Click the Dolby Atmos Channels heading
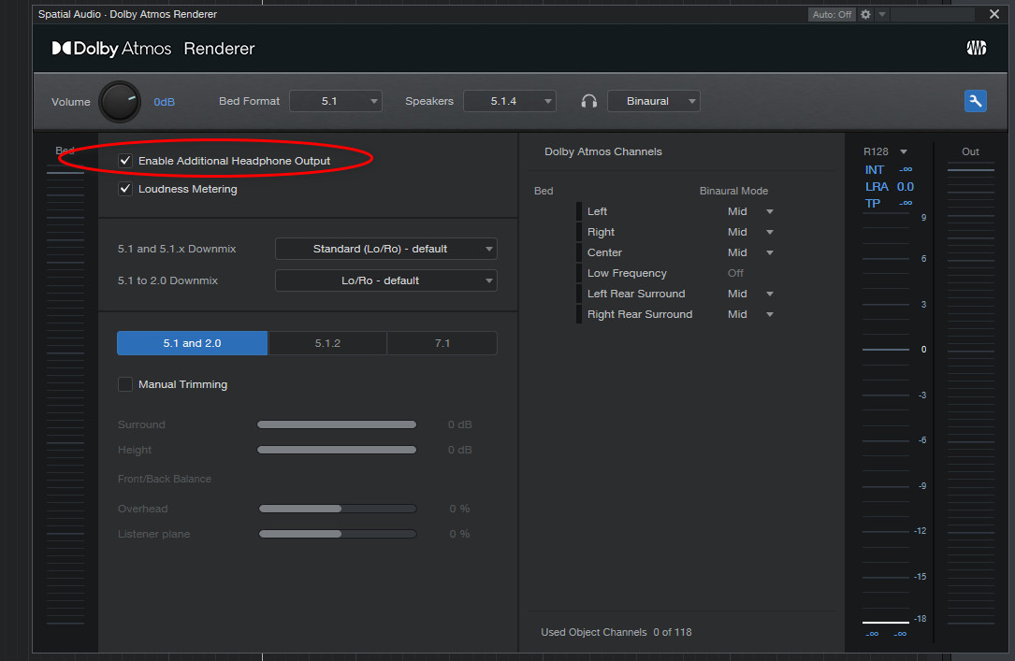Viewport: 1015px width, 661px height. [603, 151]
